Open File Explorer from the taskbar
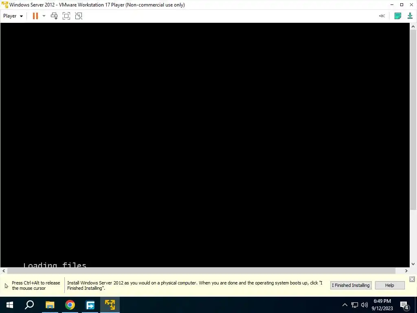417x313 pixels. 50,305
